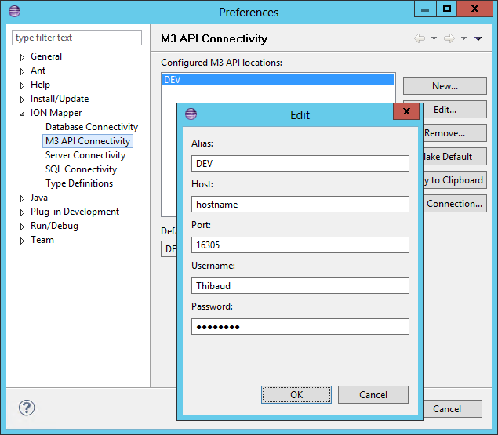Focus the Port input field
This screenshot has width=498, height=435.
pos(300,245)
